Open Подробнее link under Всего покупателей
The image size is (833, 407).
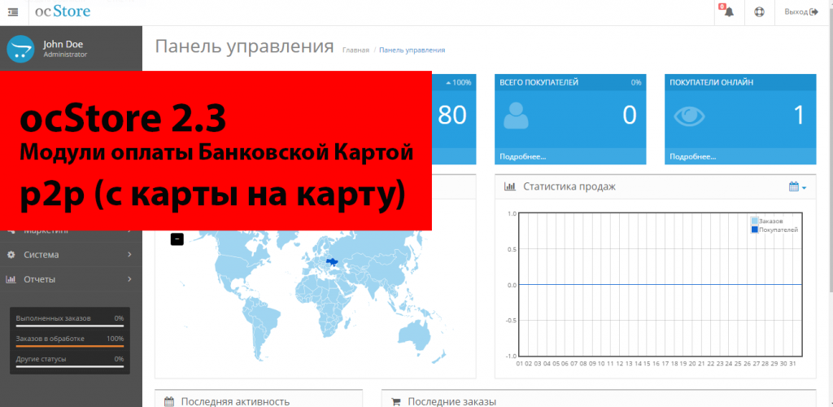tap(523, 157)
